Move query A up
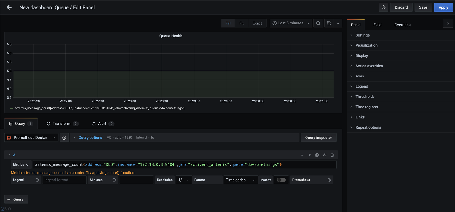Viewport: 455px width, 212px height. pos(309,155)
